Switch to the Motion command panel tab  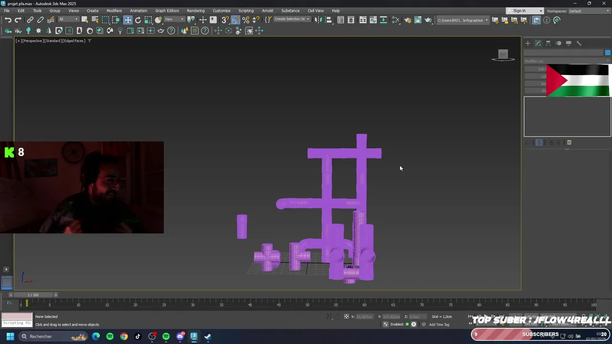coord(558,43)
